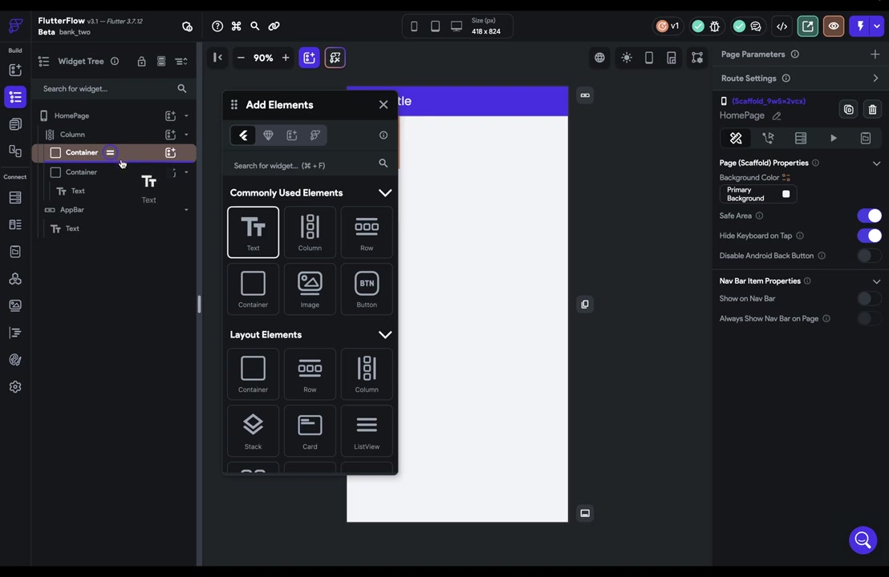Open the Properties tab in right panel
Screen dimensions: 889x577
(736, 138)
